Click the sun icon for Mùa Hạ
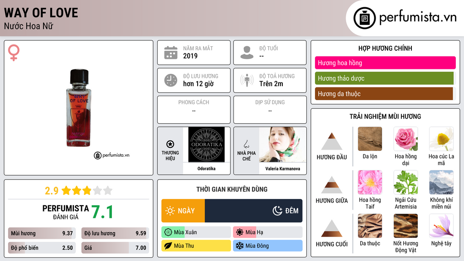Viewport: 464px width, 261px height. pyautogui.click(x=240, y=232)
